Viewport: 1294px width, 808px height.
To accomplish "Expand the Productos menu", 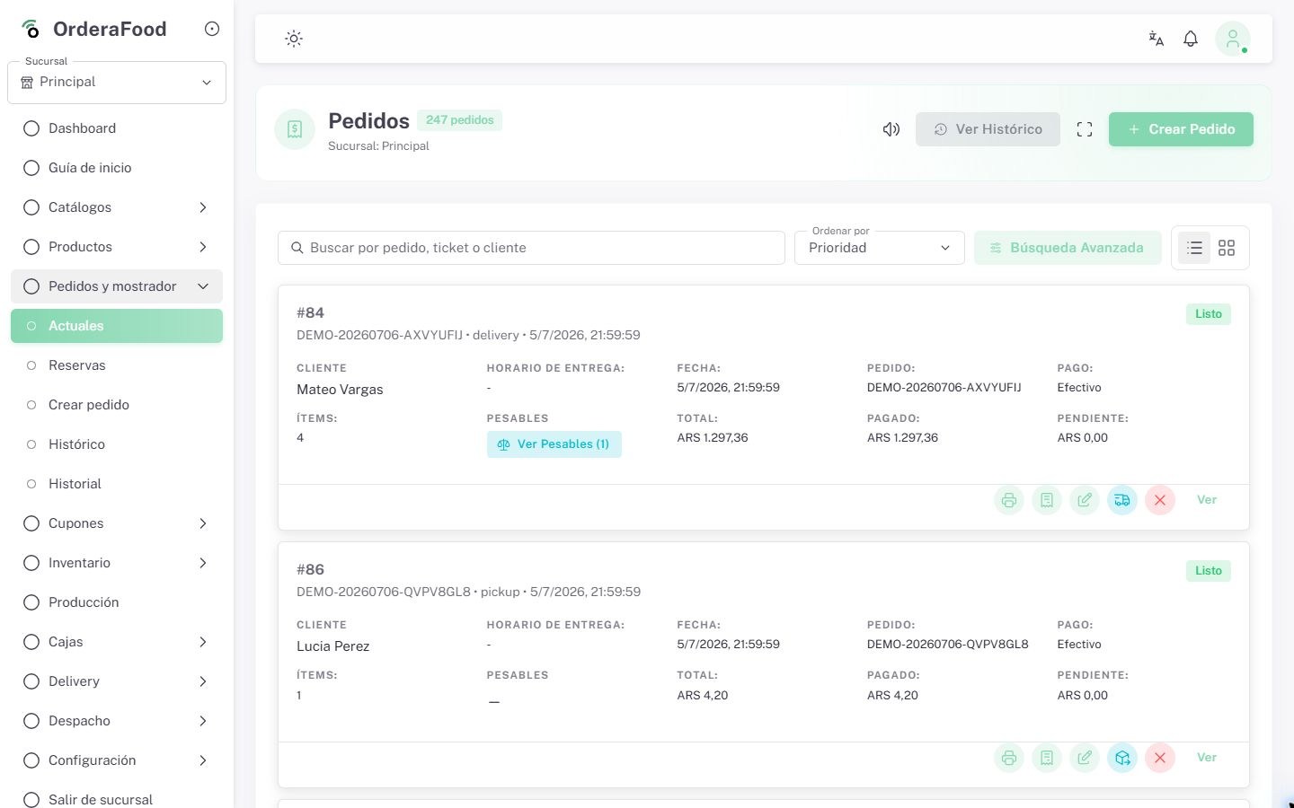I will pyautogui.click(x=117, y=247).
